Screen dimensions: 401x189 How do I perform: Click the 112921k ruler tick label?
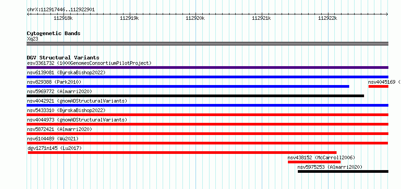click(x=262, y=18)
